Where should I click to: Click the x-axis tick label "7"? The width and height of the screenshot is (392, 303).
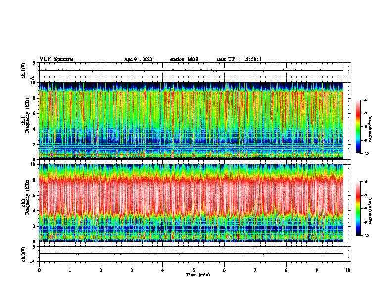[255, 270]
